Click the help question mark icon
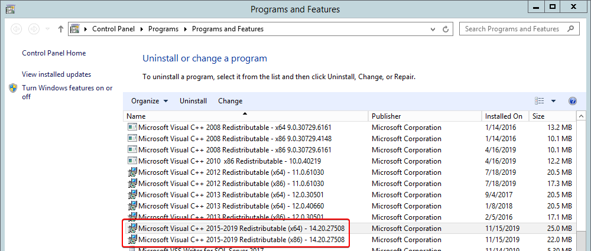Viewport: 591px width, 251px height. 572,101
